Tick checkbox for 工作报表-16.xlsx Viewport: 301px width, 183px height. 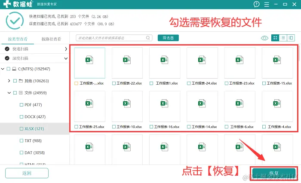click(151, 127)
